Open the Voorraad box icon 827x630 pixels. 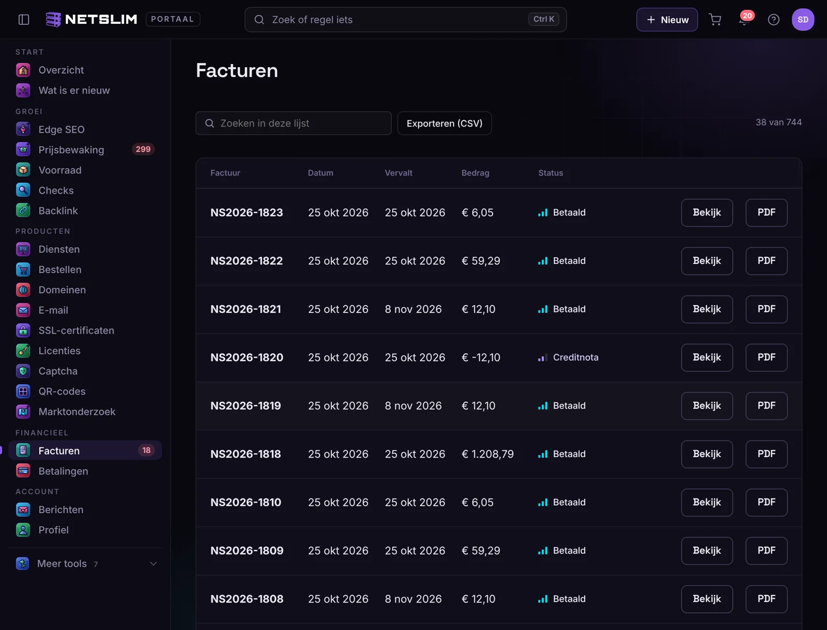[23, 170]
